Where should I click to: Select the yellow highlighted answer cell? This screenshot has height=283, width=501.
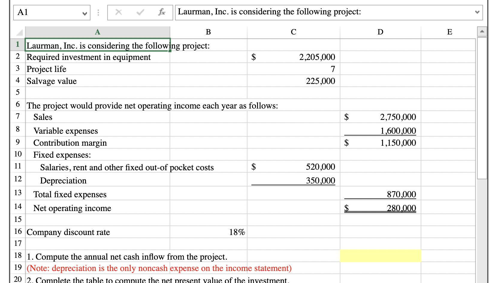[x=380, y=255]
